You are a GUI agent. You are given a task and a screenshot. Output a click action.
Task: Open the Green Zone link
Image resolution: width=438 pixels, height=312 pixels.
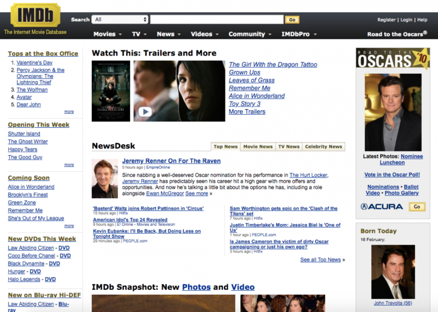pos(22,202)
